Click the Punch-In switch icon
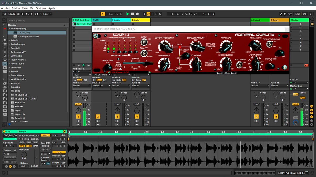Screen dimensions: 316x177 point(186,14)
